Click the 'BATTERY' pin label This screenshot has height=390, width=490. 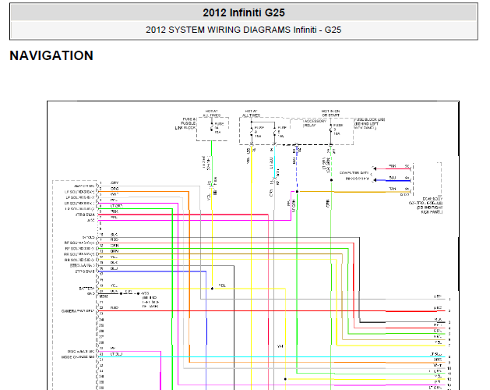click(x=87, y=289)
